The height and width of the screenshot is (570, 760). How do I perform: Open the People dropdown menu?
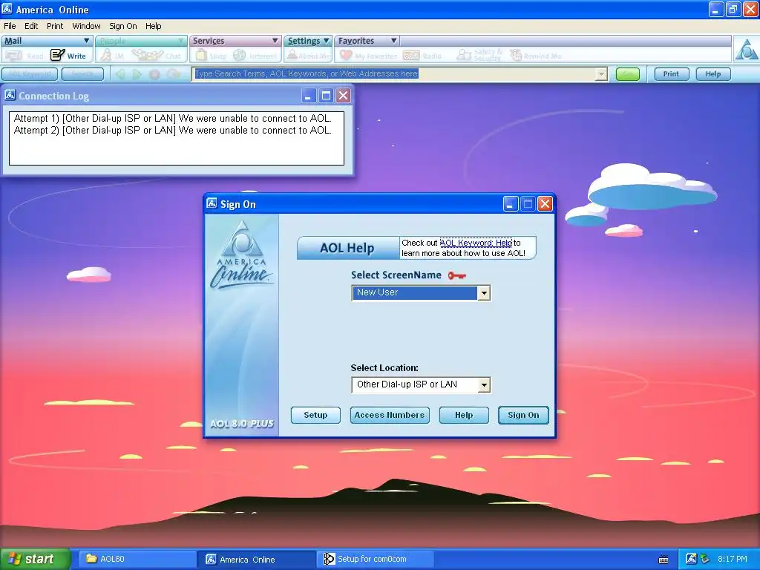click(141, 41)
